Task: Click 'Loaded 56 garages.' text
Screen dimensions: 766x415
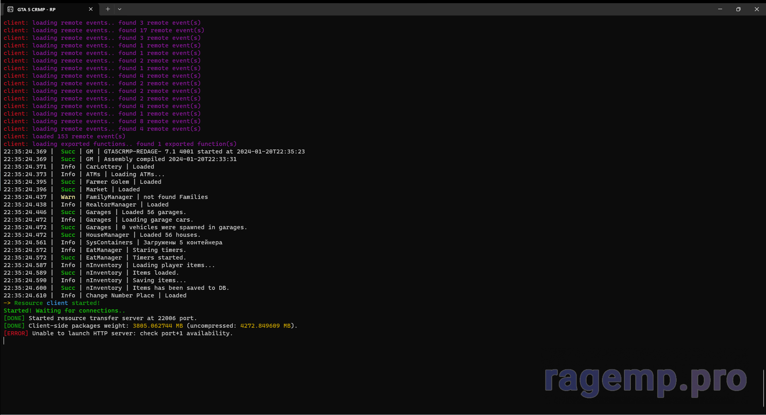Action: (x=154, y=212)
